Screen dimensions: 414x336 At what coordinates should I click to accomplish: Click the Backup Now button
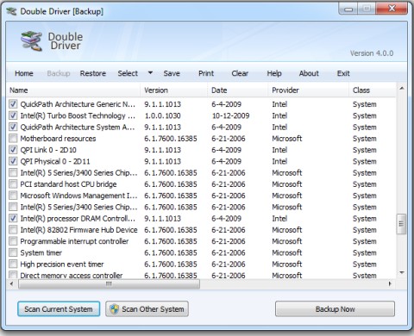click(x=335, y=309)
